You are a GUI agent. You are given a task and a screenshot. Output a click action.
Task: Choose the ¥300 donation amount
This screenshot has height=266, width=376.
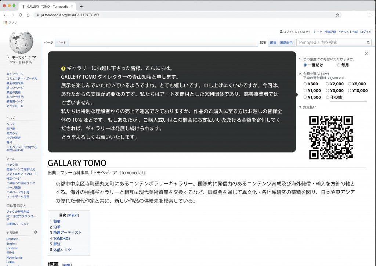[x=305, y=84]
